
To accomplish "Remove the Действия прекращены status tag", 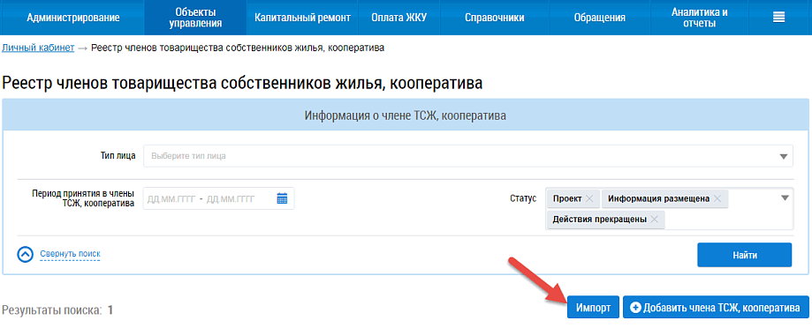I will (654, 220).
